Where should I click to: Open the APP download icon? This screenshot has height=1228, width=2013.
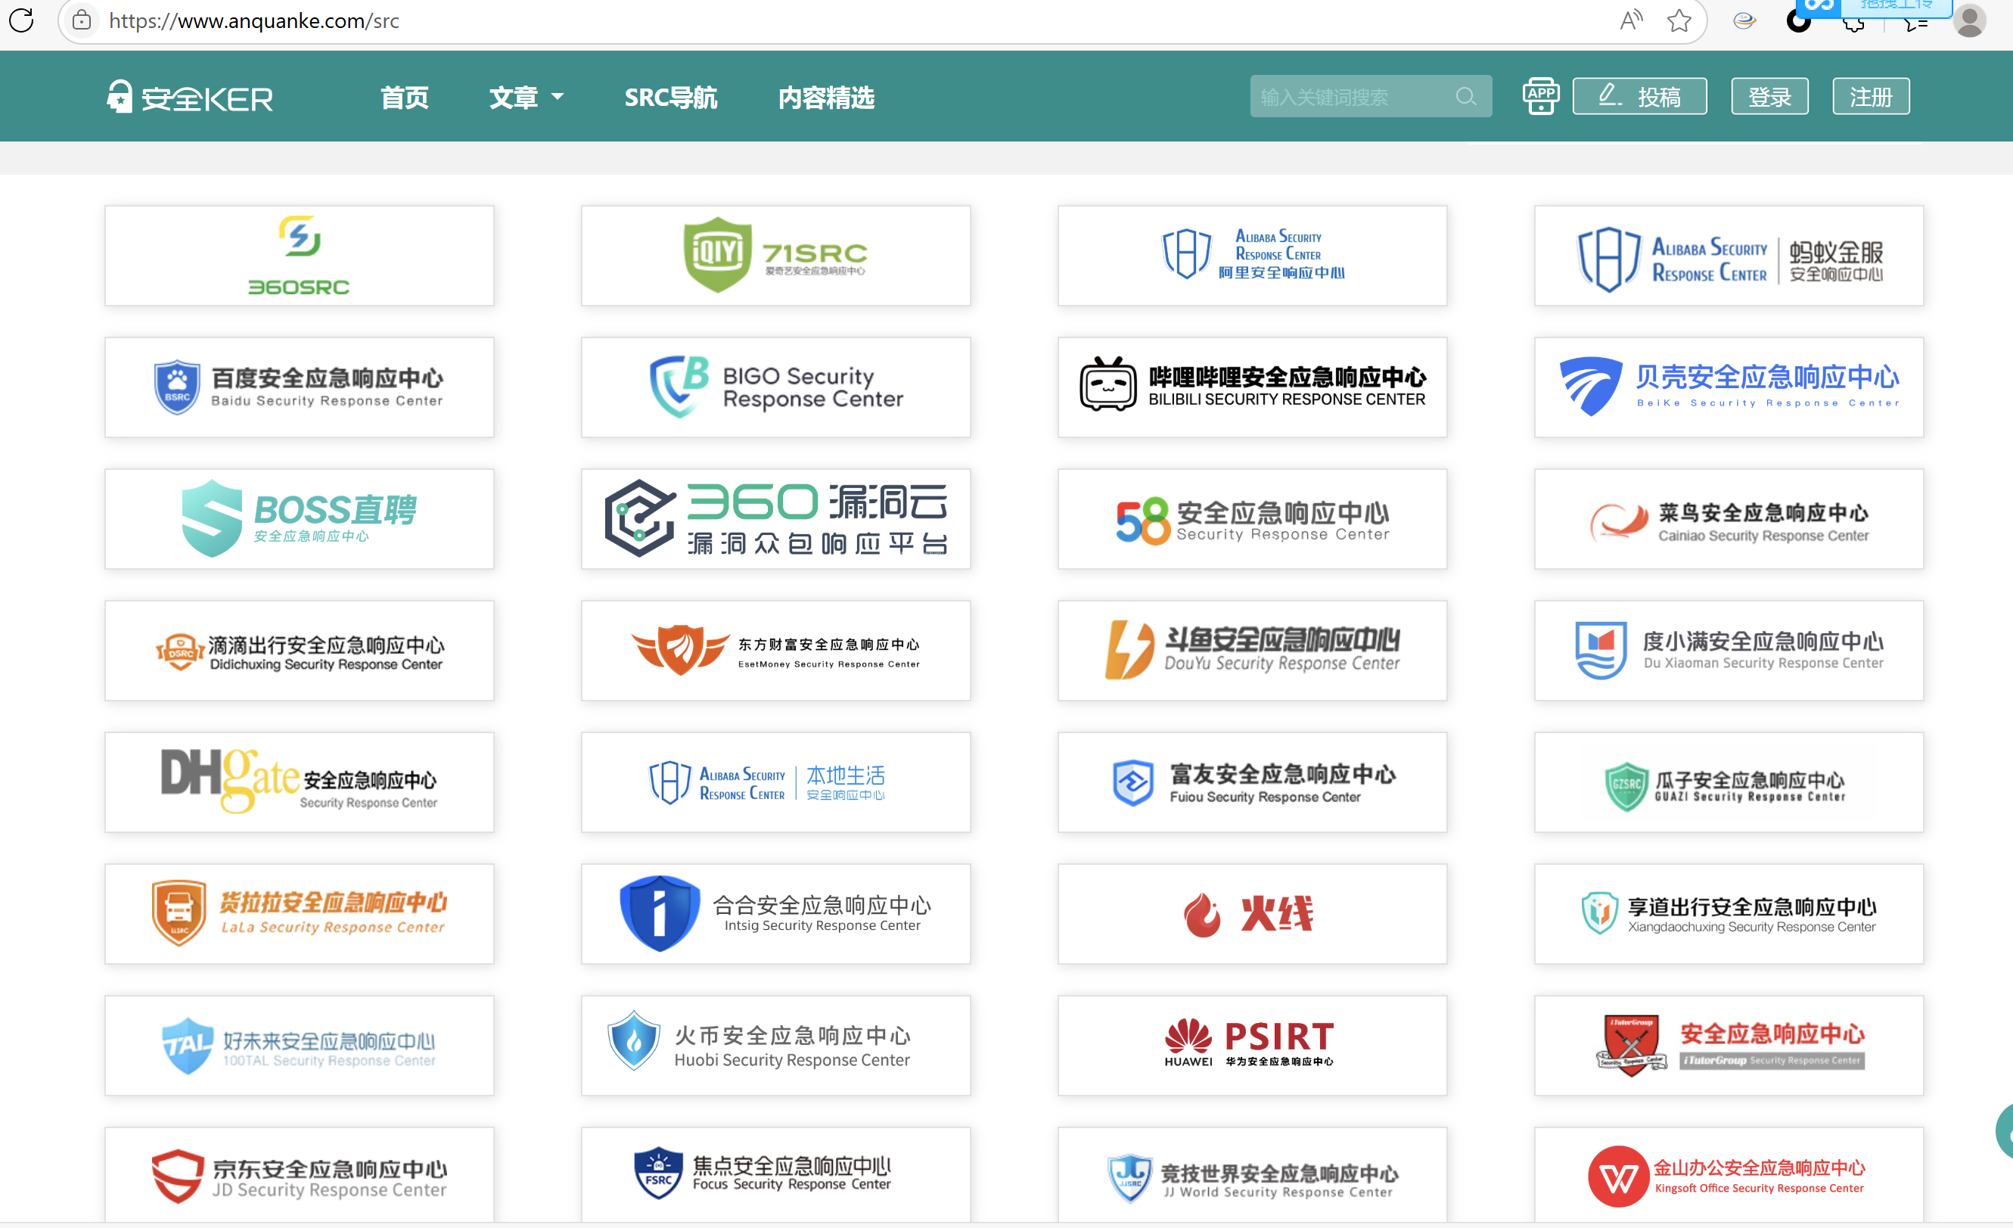tap(1540, 96)
